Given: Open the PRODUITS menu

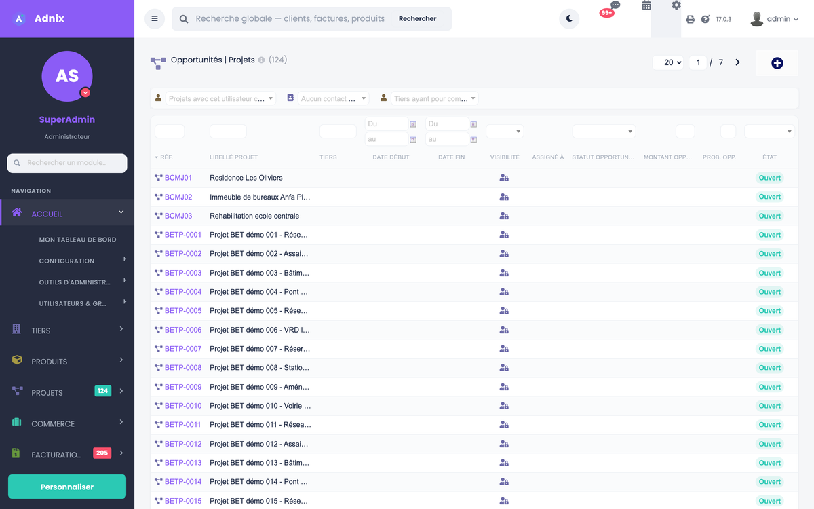Looking at the screenshot, I should tap(67, 361).
